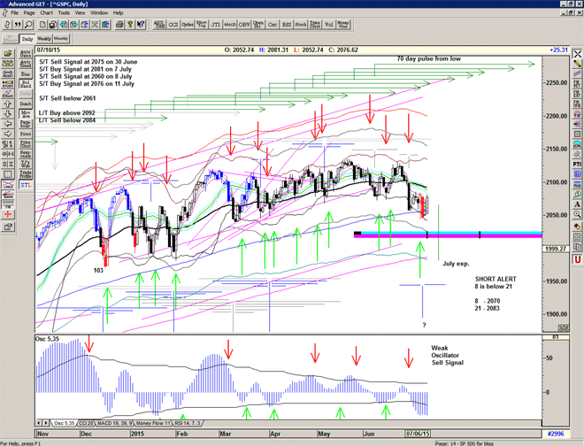584x446 pixels.
Task: Open the Chart menu
Action: (46, 13)
